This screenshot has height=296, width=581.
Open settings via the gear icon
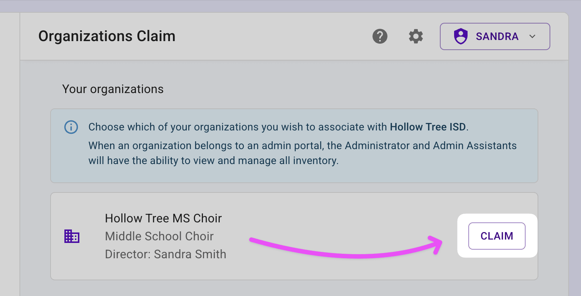pos(416,37)
